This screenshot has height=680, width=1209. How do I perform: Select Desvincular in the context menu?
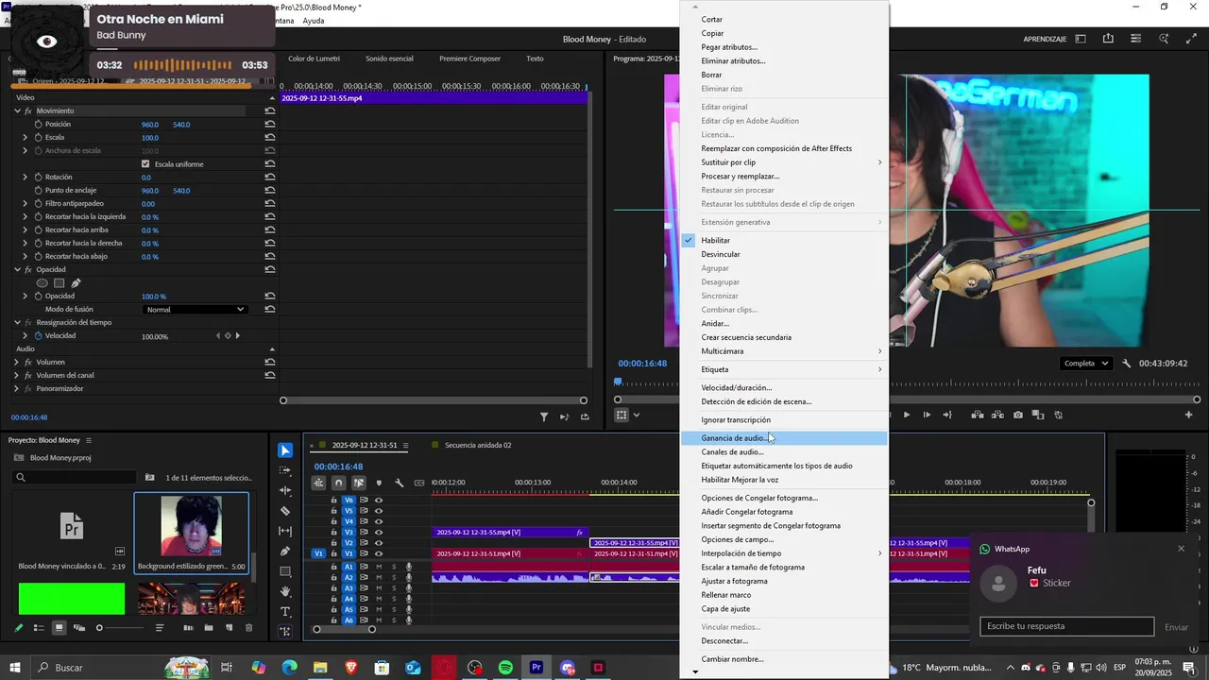784,254
